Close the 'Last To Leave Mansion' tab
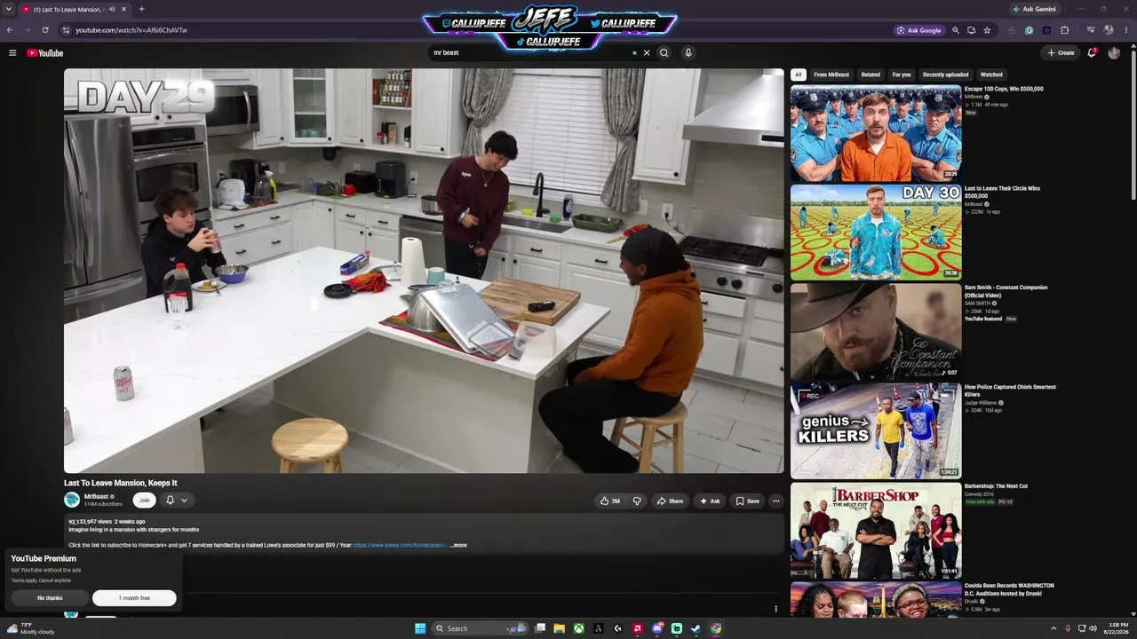The width and height of the screenshot is (1137, 639). [x=123, y=9]
